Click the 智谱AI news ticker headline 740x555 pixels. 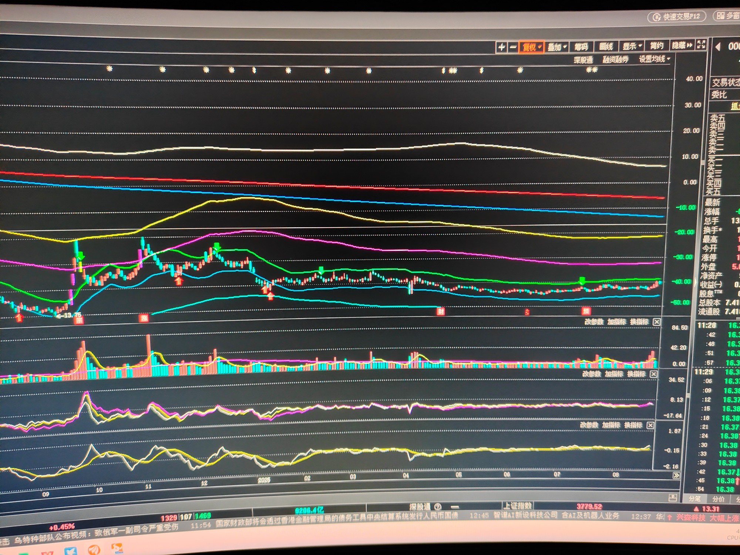[x=556, y=515]
